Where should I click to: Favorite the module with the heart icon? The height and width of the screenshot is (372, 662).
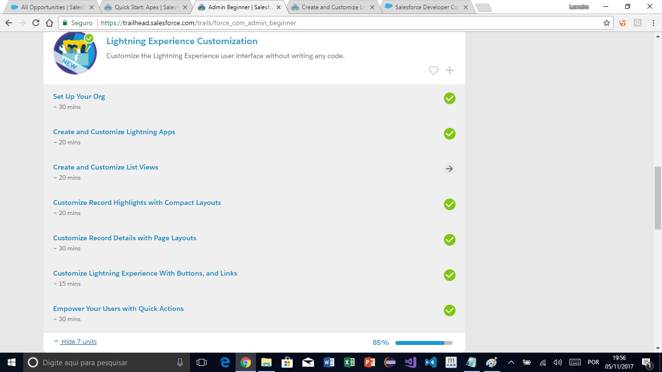pos(434,71)
